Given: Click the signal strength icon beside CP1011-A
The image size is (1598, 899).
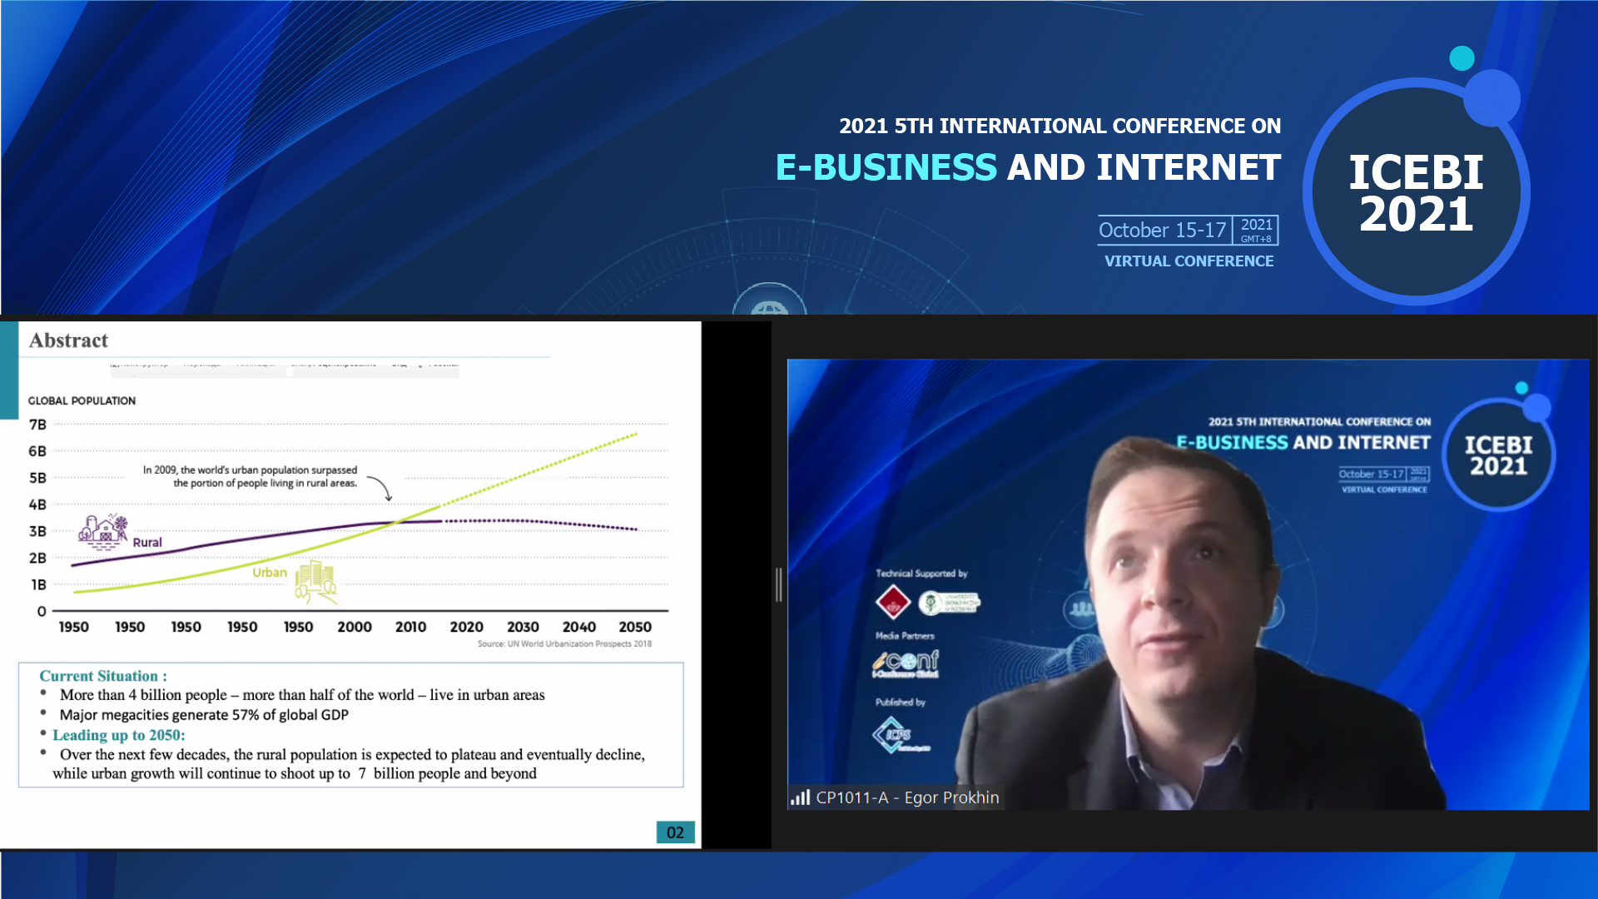Looking at the screenshot, I should 800,797.
